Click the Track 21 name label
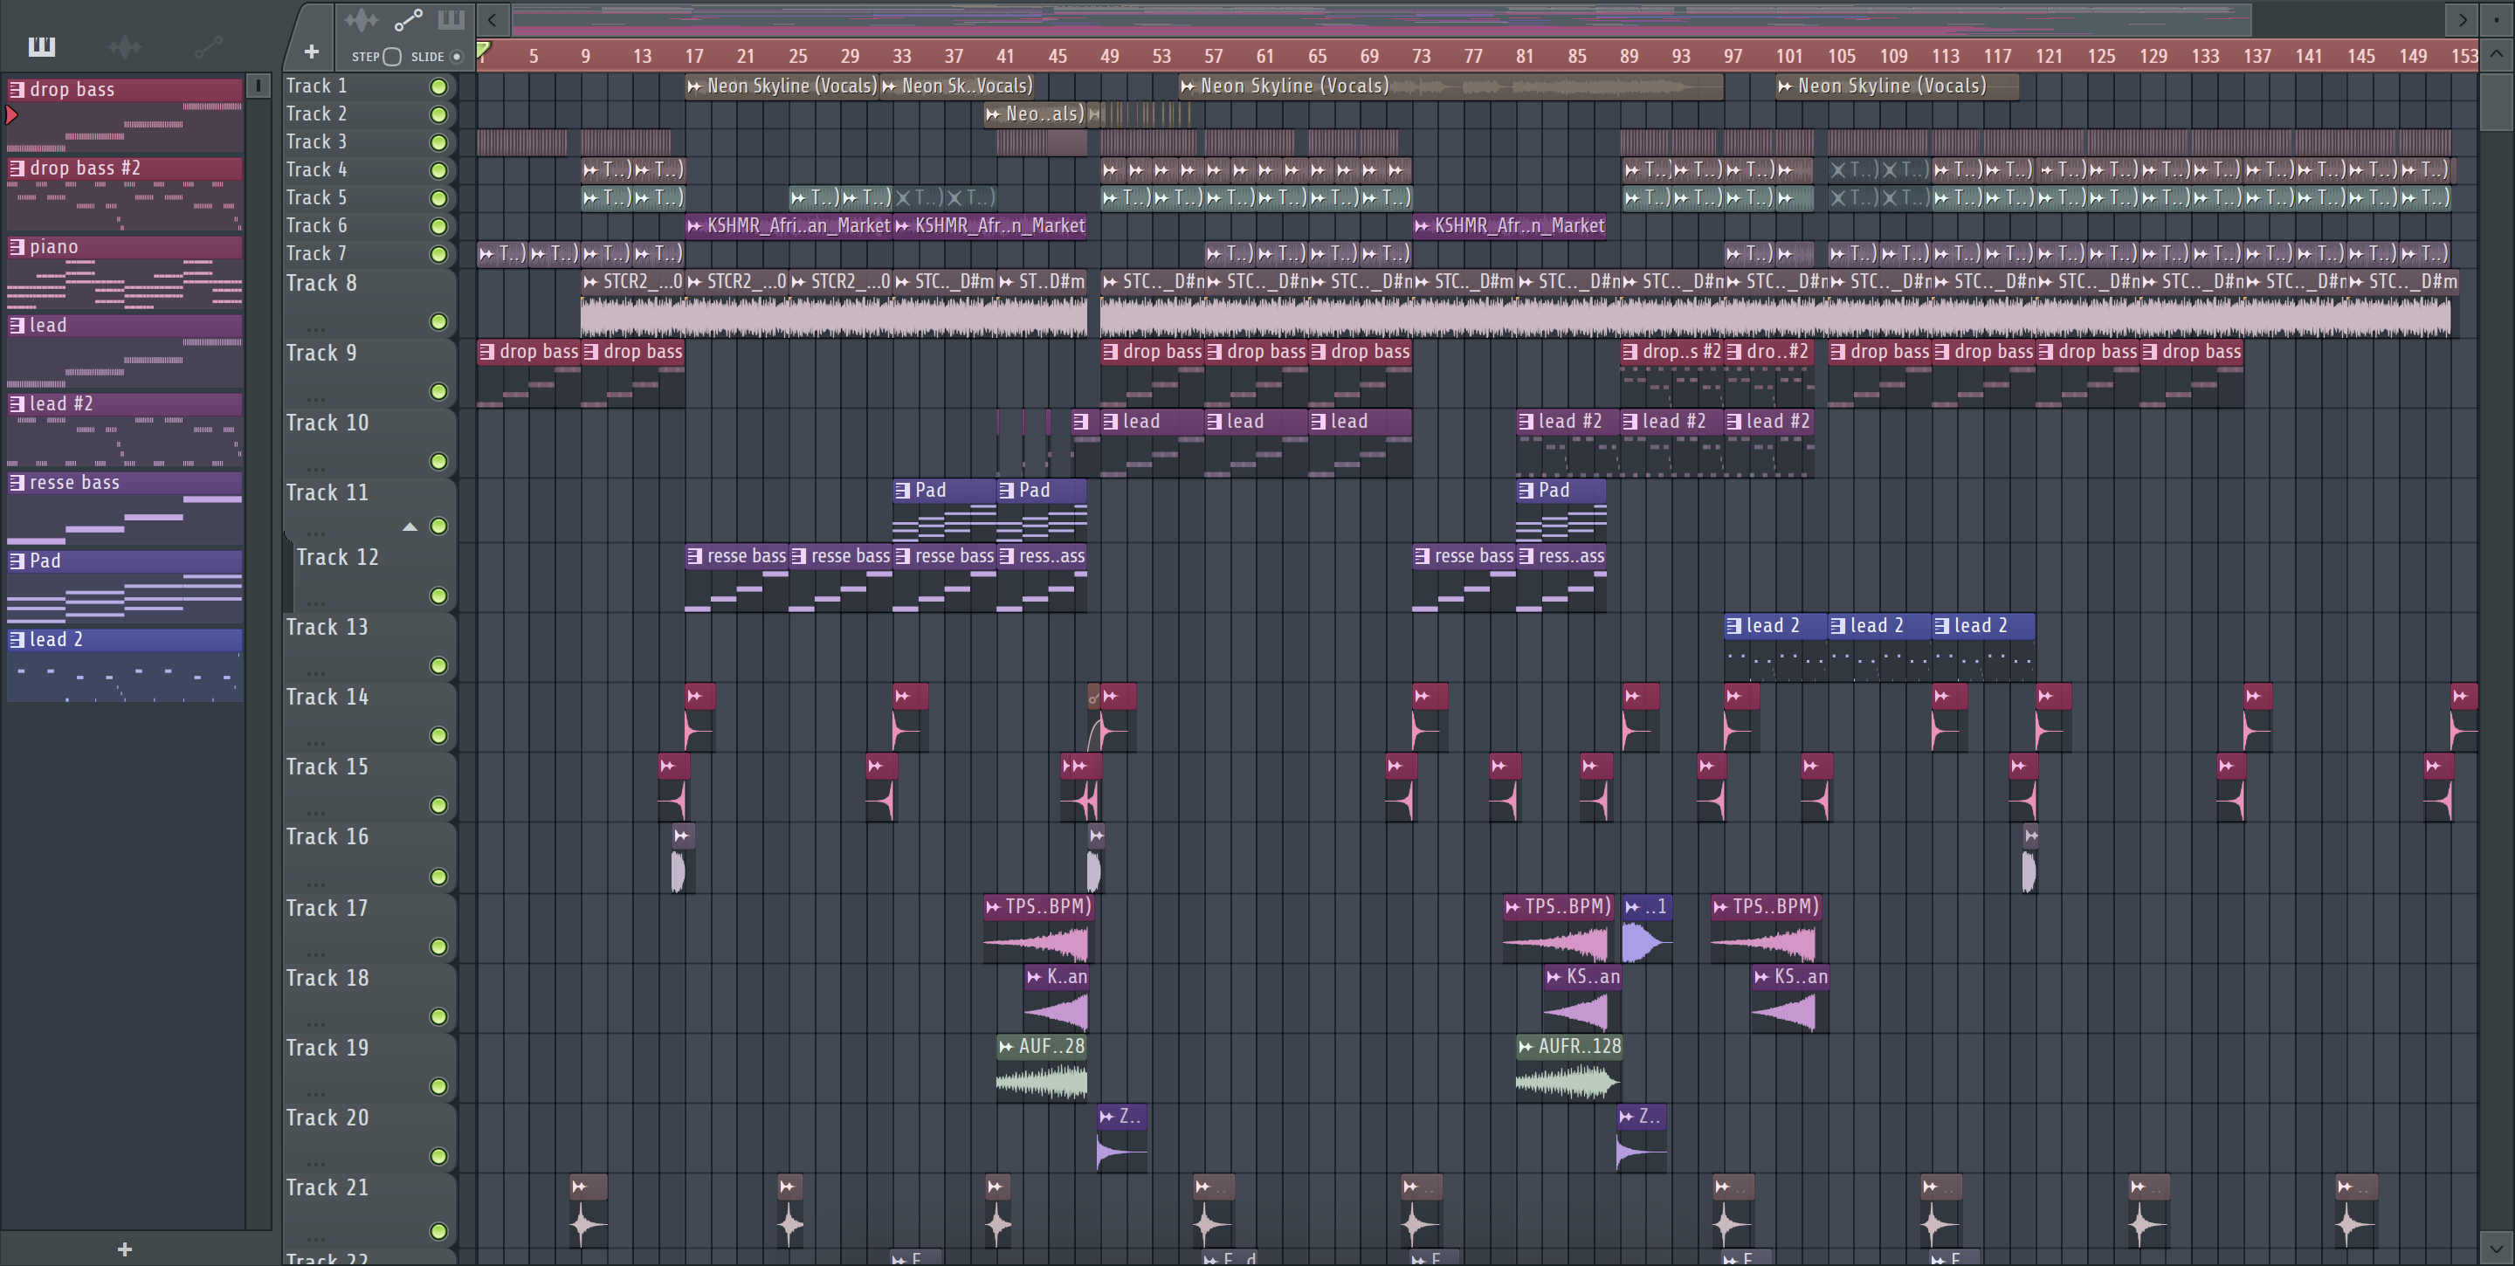Image resolution: width=2515 pixels, height=1266 pixels. click(327, 1188)
